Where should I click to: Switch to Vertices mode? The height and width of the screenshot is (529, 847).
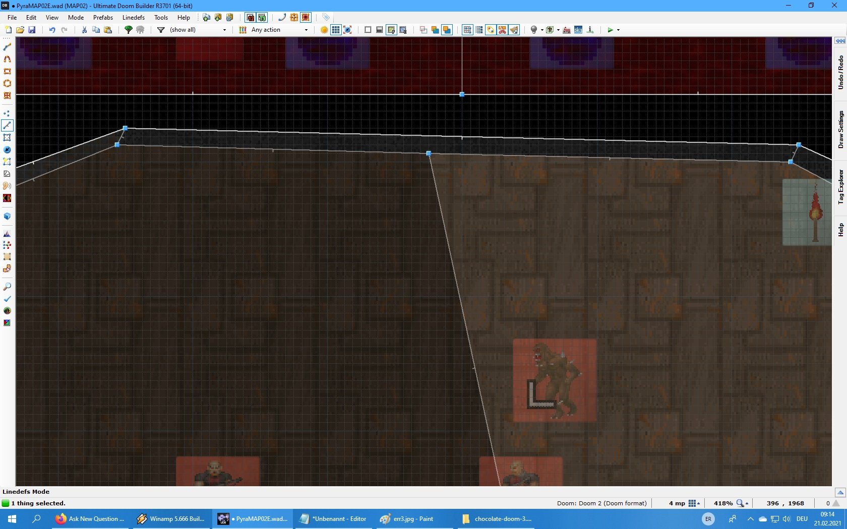[x=7, y=113]
